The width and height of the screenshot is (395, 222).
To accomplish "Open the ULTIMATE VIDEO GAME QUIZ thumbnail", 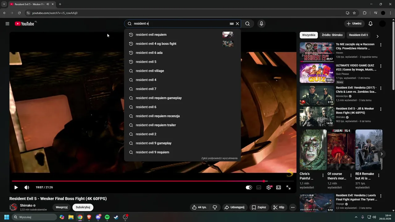I will [x=317, y=73].
